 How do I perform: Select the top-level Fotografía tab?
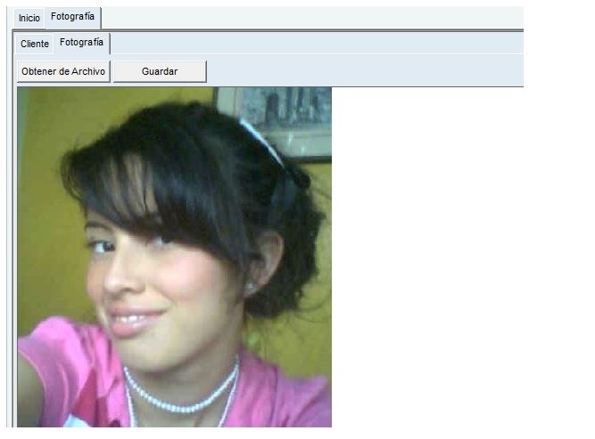pyautogui.click(x=72, y=17)
